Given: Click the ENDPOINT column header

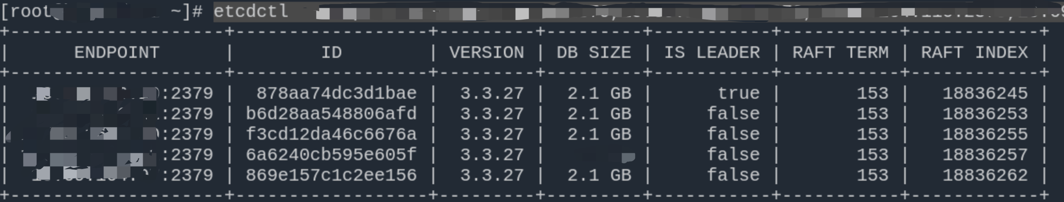Looking at the screenshot, I should click(x=117, y=53).
